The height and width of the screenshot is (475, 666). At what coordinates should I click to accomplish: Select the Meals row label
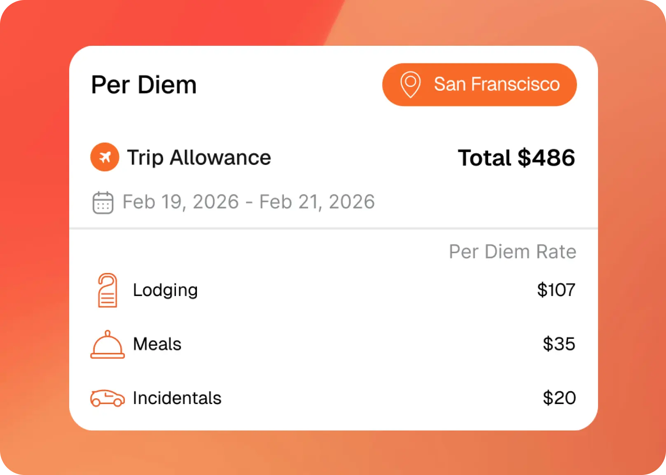tap(157, 344)
